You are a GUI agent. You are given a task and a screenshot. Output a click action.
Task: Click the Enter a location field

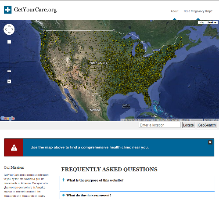159,125
